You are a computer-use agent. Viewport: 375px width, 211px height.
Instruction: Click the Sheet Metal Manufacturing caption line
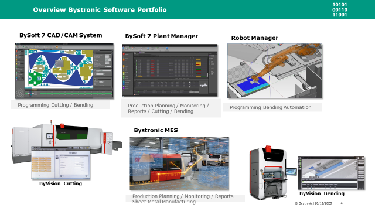164,202
